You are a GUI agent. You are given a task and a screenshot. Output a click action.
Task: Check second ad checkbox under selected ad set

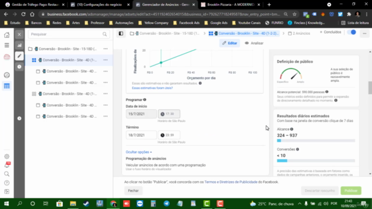point(38,82)
